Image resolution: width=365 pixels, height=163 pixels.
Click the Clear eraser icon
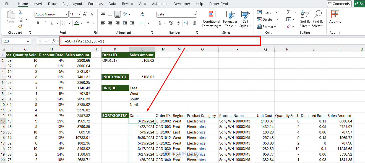click(x=289, y=26)
